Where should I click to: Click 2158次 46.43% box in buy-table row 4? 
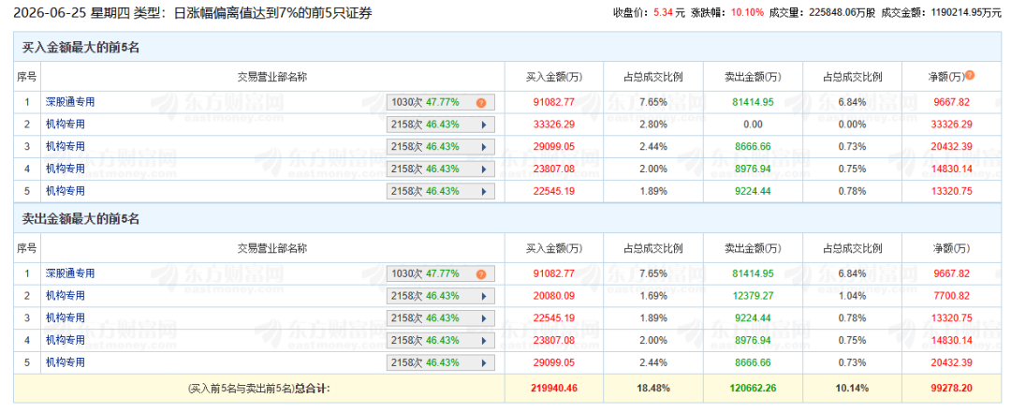[441, 170]
